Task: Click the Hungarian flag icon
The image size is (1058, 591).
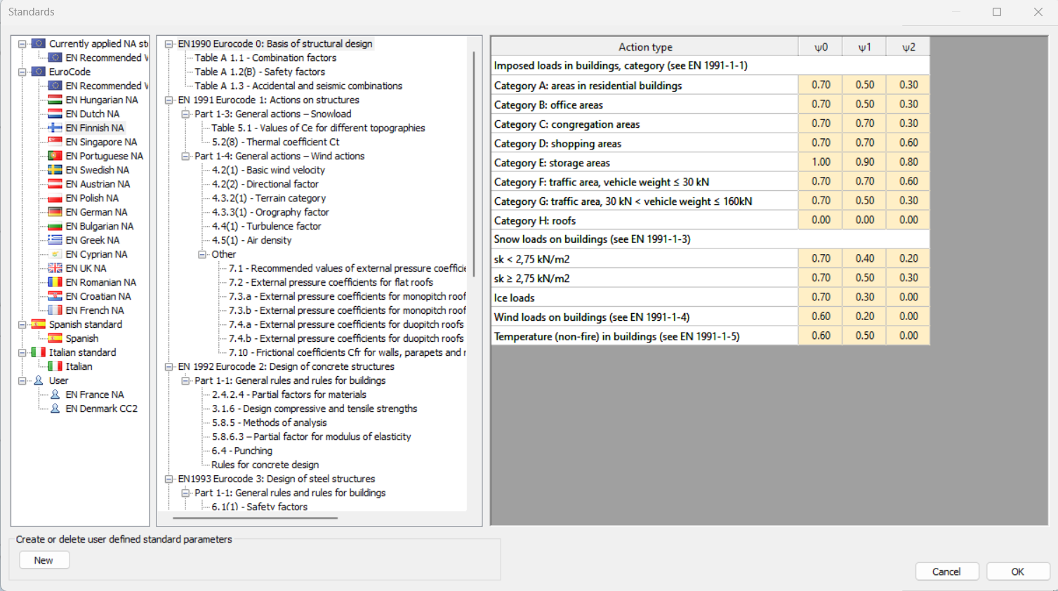Action: pyautogui.click(x=55, y=100)
